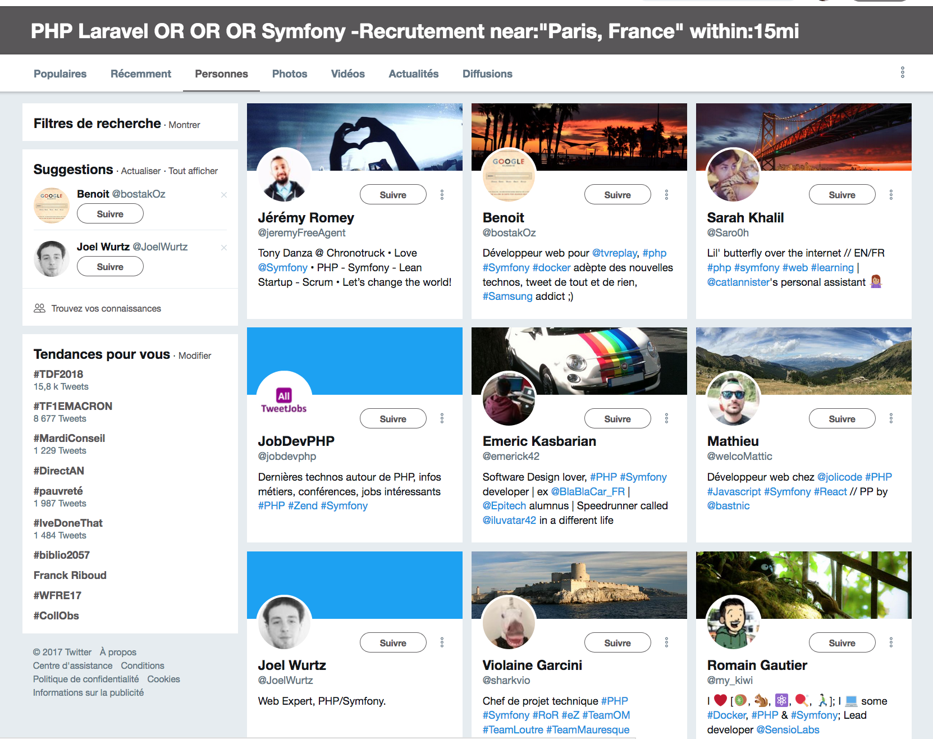Follow Benoit from the Suggestions panel
933x739 pixels.
pyautogui.click(x=110, y=214)
